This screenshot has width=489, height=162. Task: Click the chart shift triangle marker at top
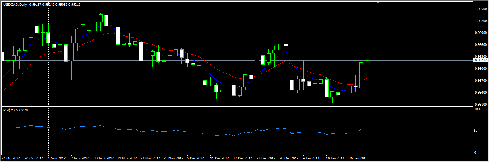(x=378, y=3)
